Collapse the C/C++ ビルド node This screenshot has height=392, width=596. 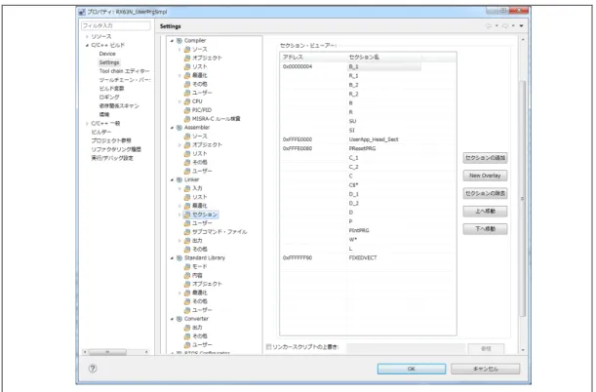[87, 45]
